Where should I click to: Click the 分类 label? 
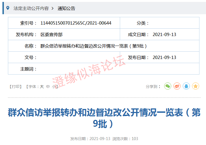click(143, 23)
